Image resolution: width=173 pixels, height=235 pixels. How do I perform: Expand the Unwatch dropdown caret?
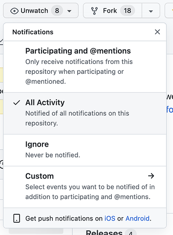(x=69, y=11)
